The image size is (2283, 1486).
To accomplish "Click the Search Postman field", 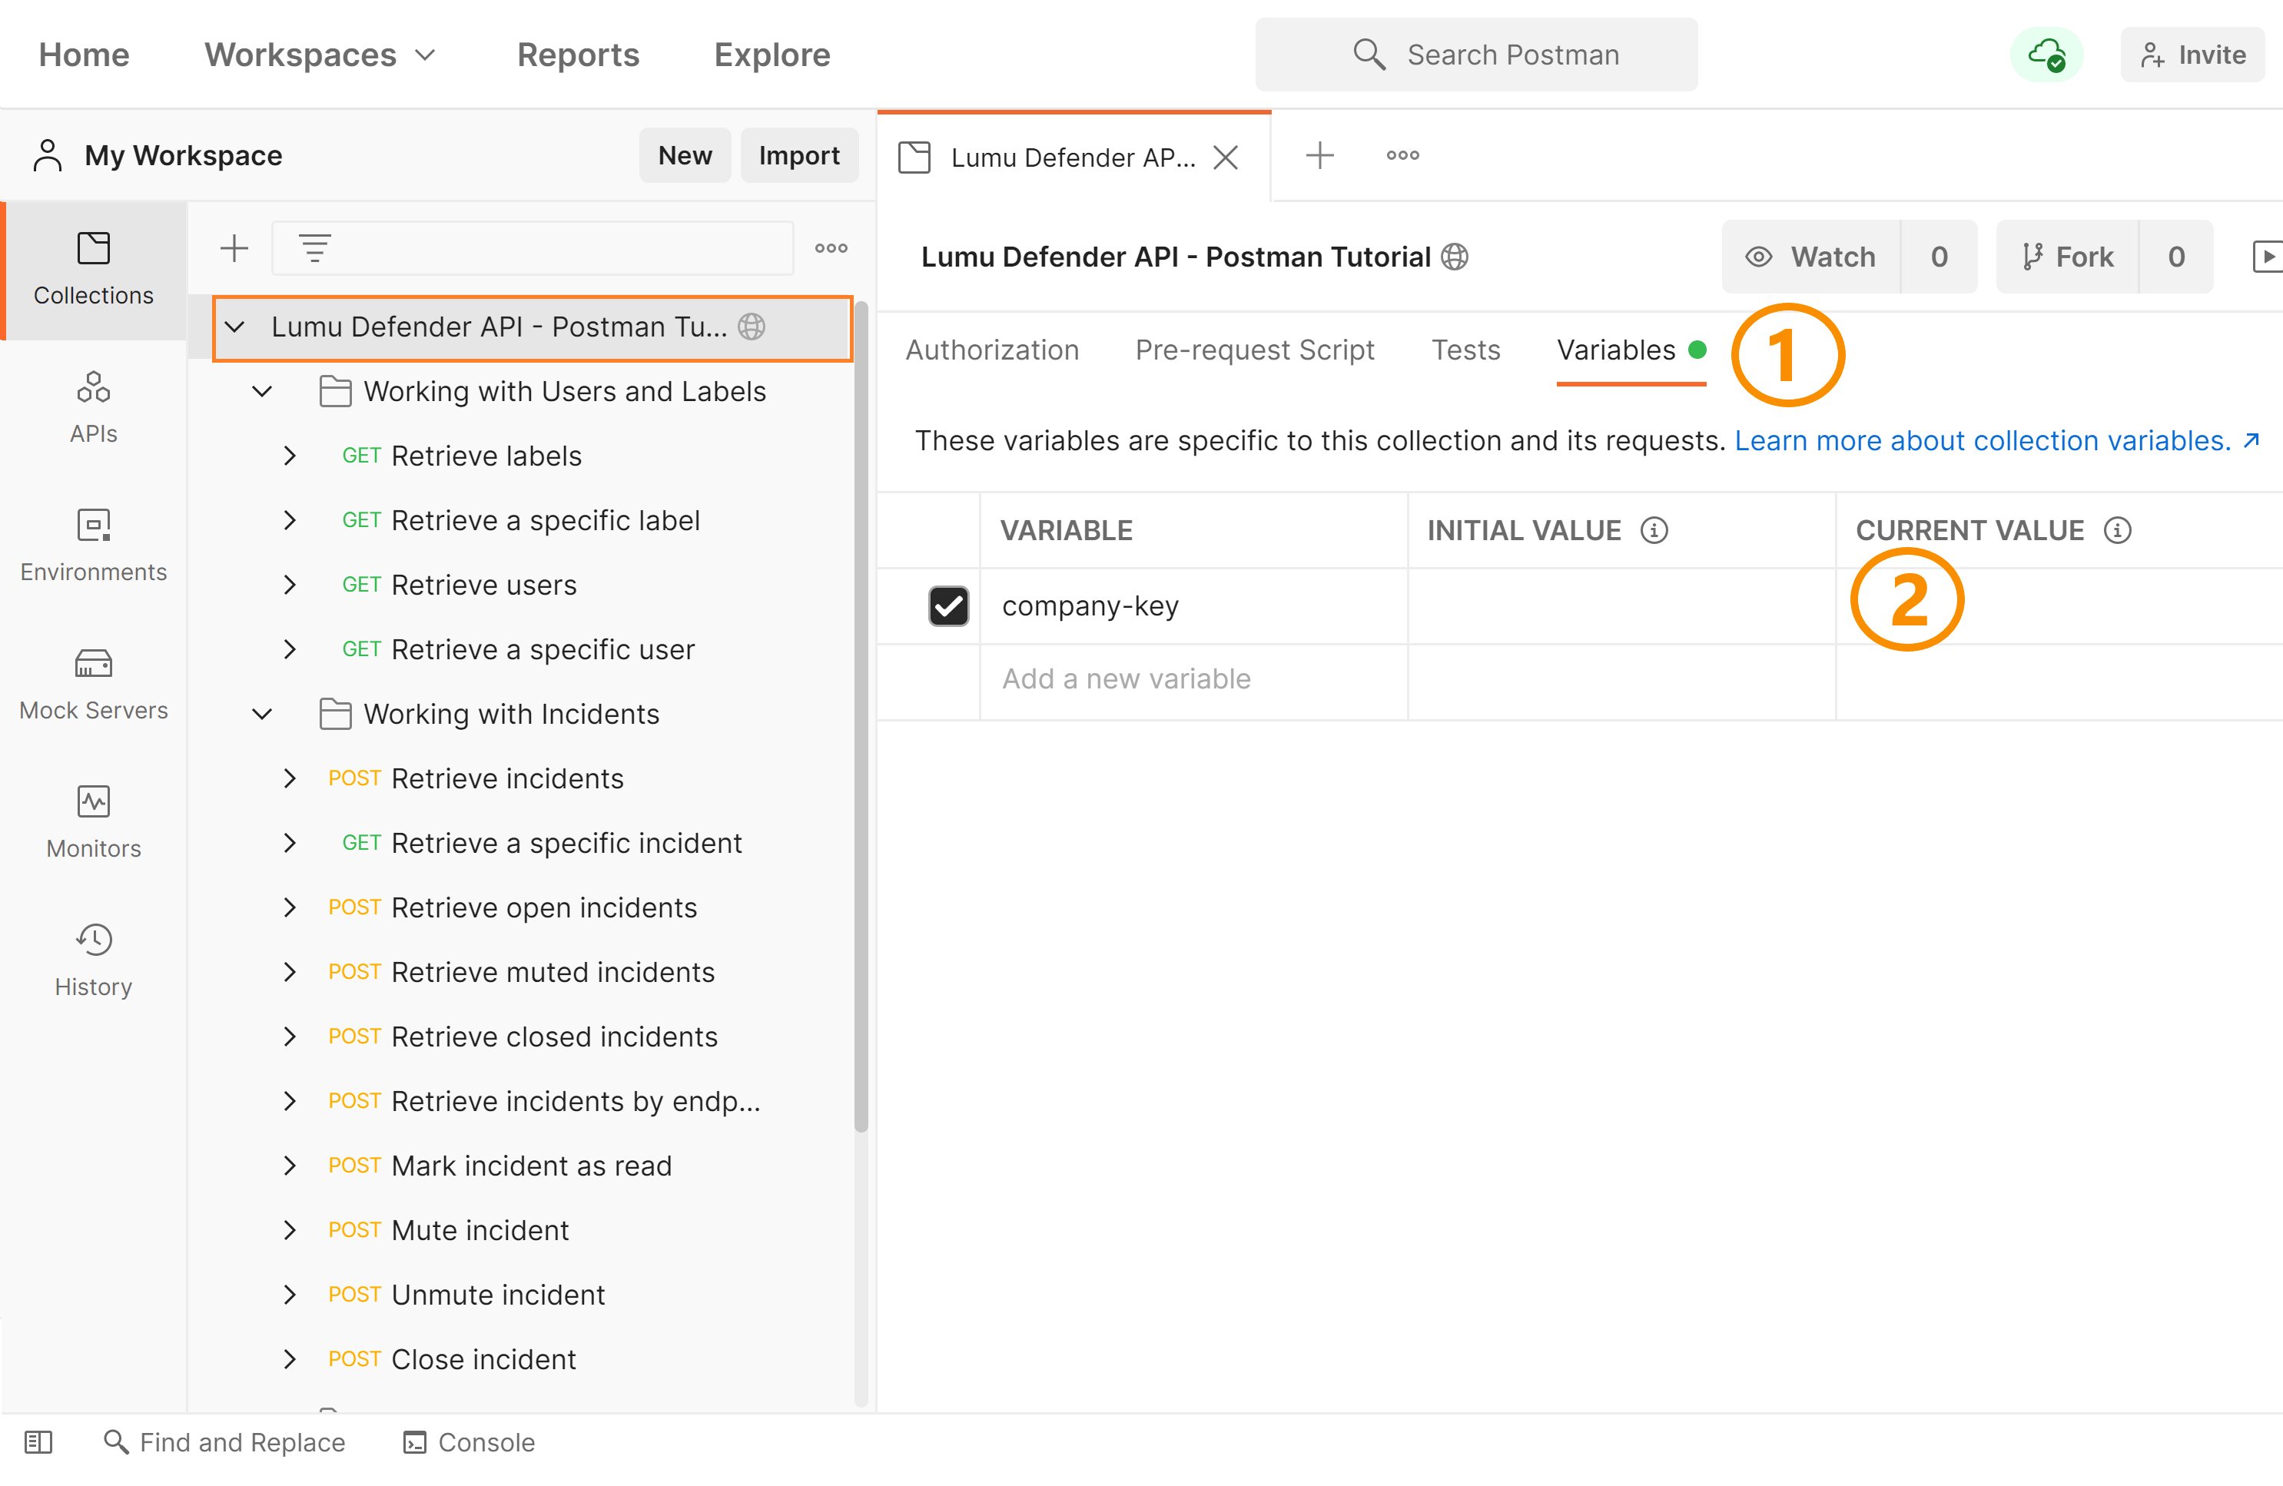I will point(1475,55).
